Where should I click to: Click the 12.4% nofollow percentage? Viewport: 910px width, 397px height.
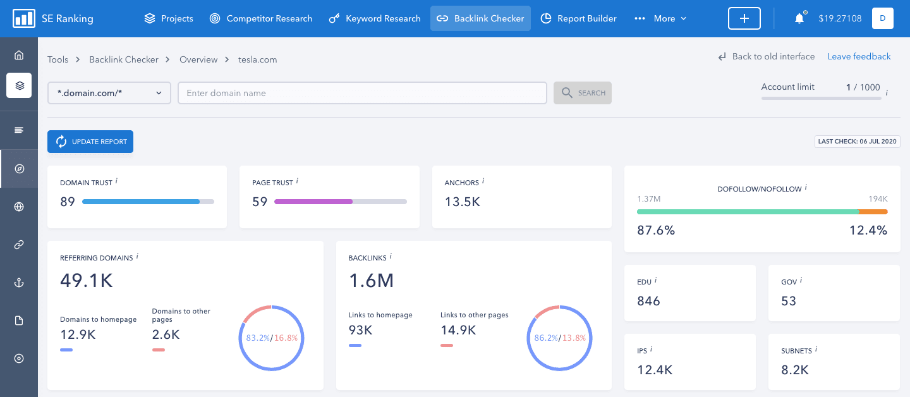coord(868,230)
